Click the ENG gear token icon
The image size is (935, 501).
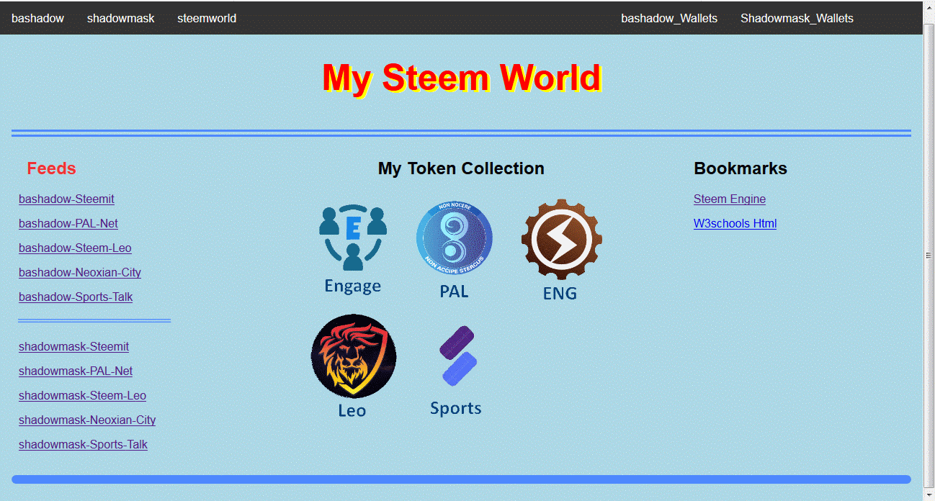(561, 240)
